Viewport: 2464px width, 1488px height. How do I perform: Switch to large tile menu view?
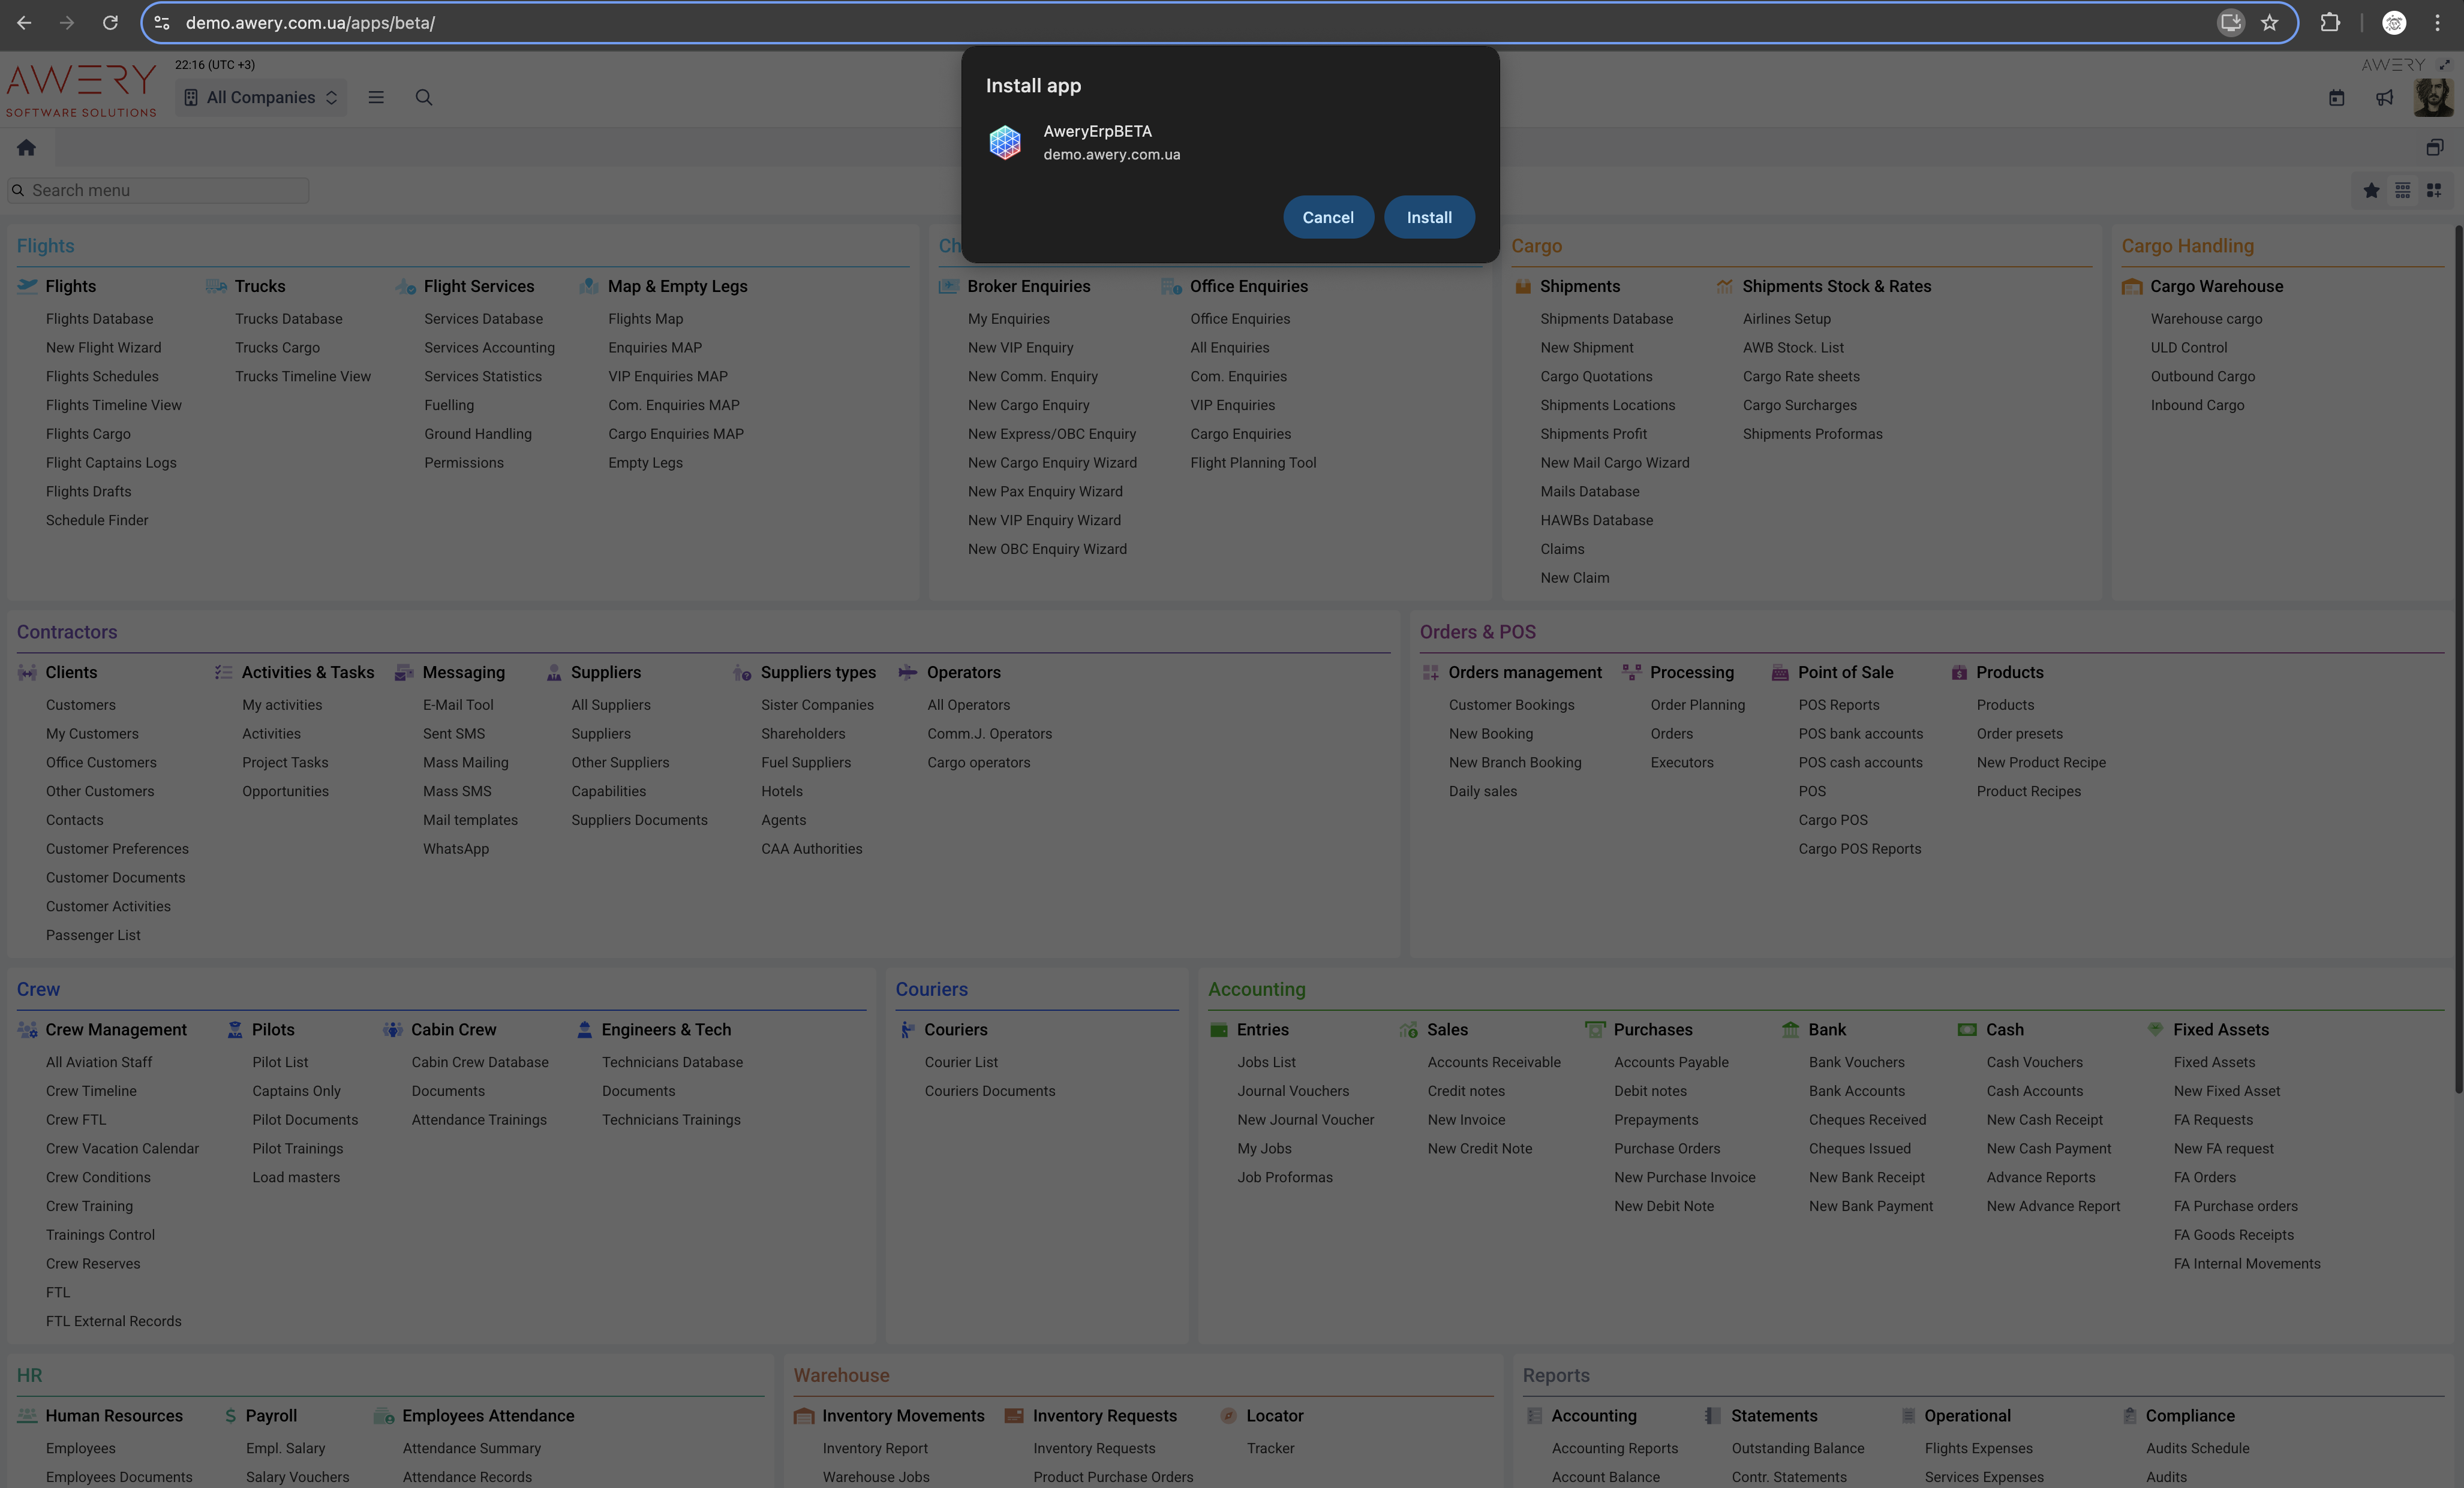(x=2434, y=190)
